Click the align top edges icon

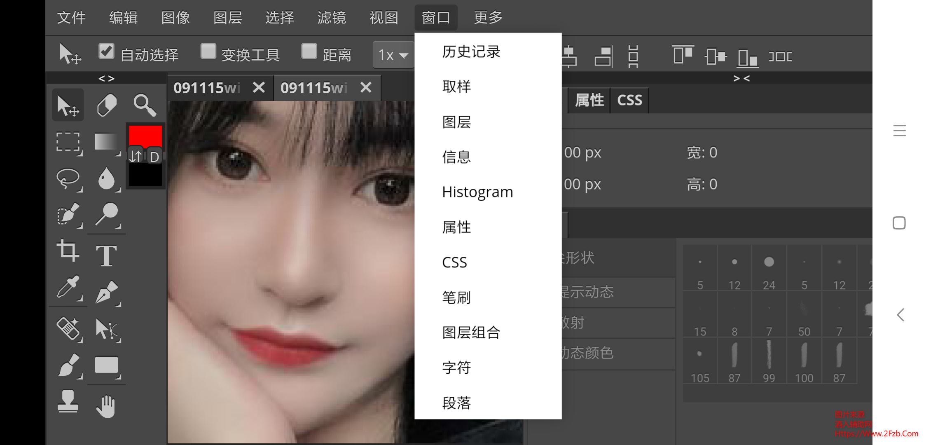(683, 56)
